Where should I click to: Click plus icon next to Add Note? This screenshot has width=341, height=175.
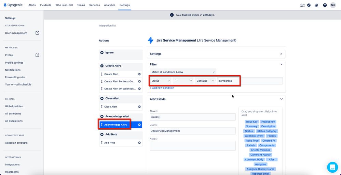[102, 134]
